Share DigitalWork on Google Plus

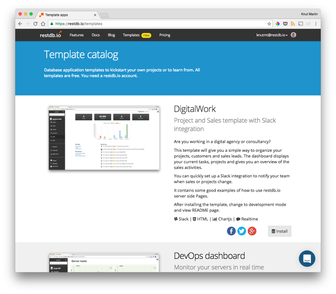pyautogui.click(x=252, y=231)
